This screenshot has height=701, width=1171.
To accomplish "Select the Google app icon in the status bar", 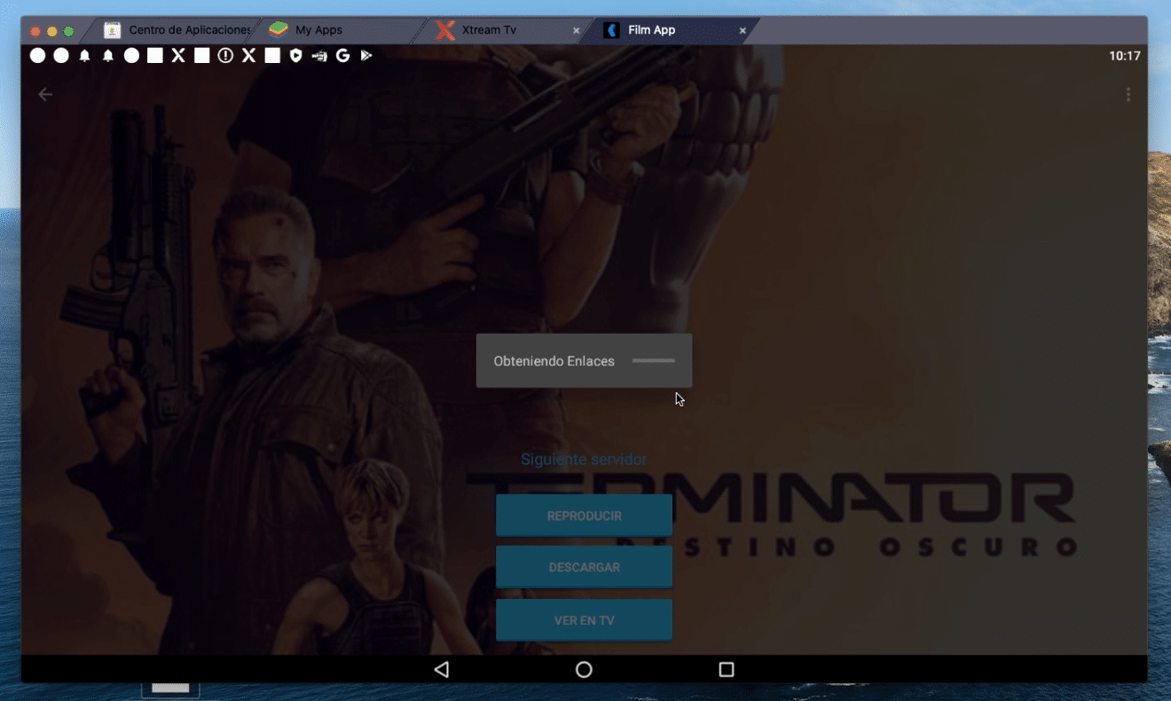I will (343, 55).
